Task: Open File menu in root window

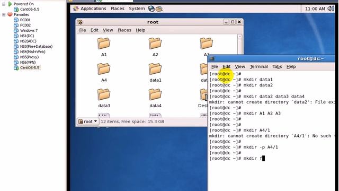Action: point(83,30)
